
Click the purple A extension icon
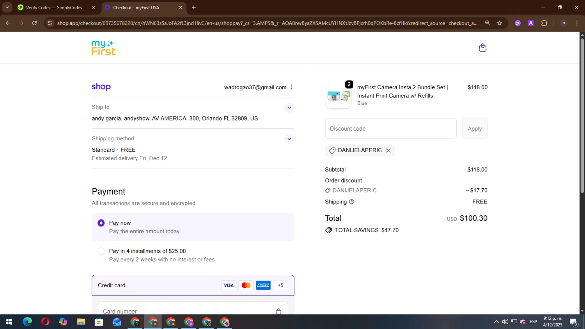pyautogui.click(x=531, y=23)
